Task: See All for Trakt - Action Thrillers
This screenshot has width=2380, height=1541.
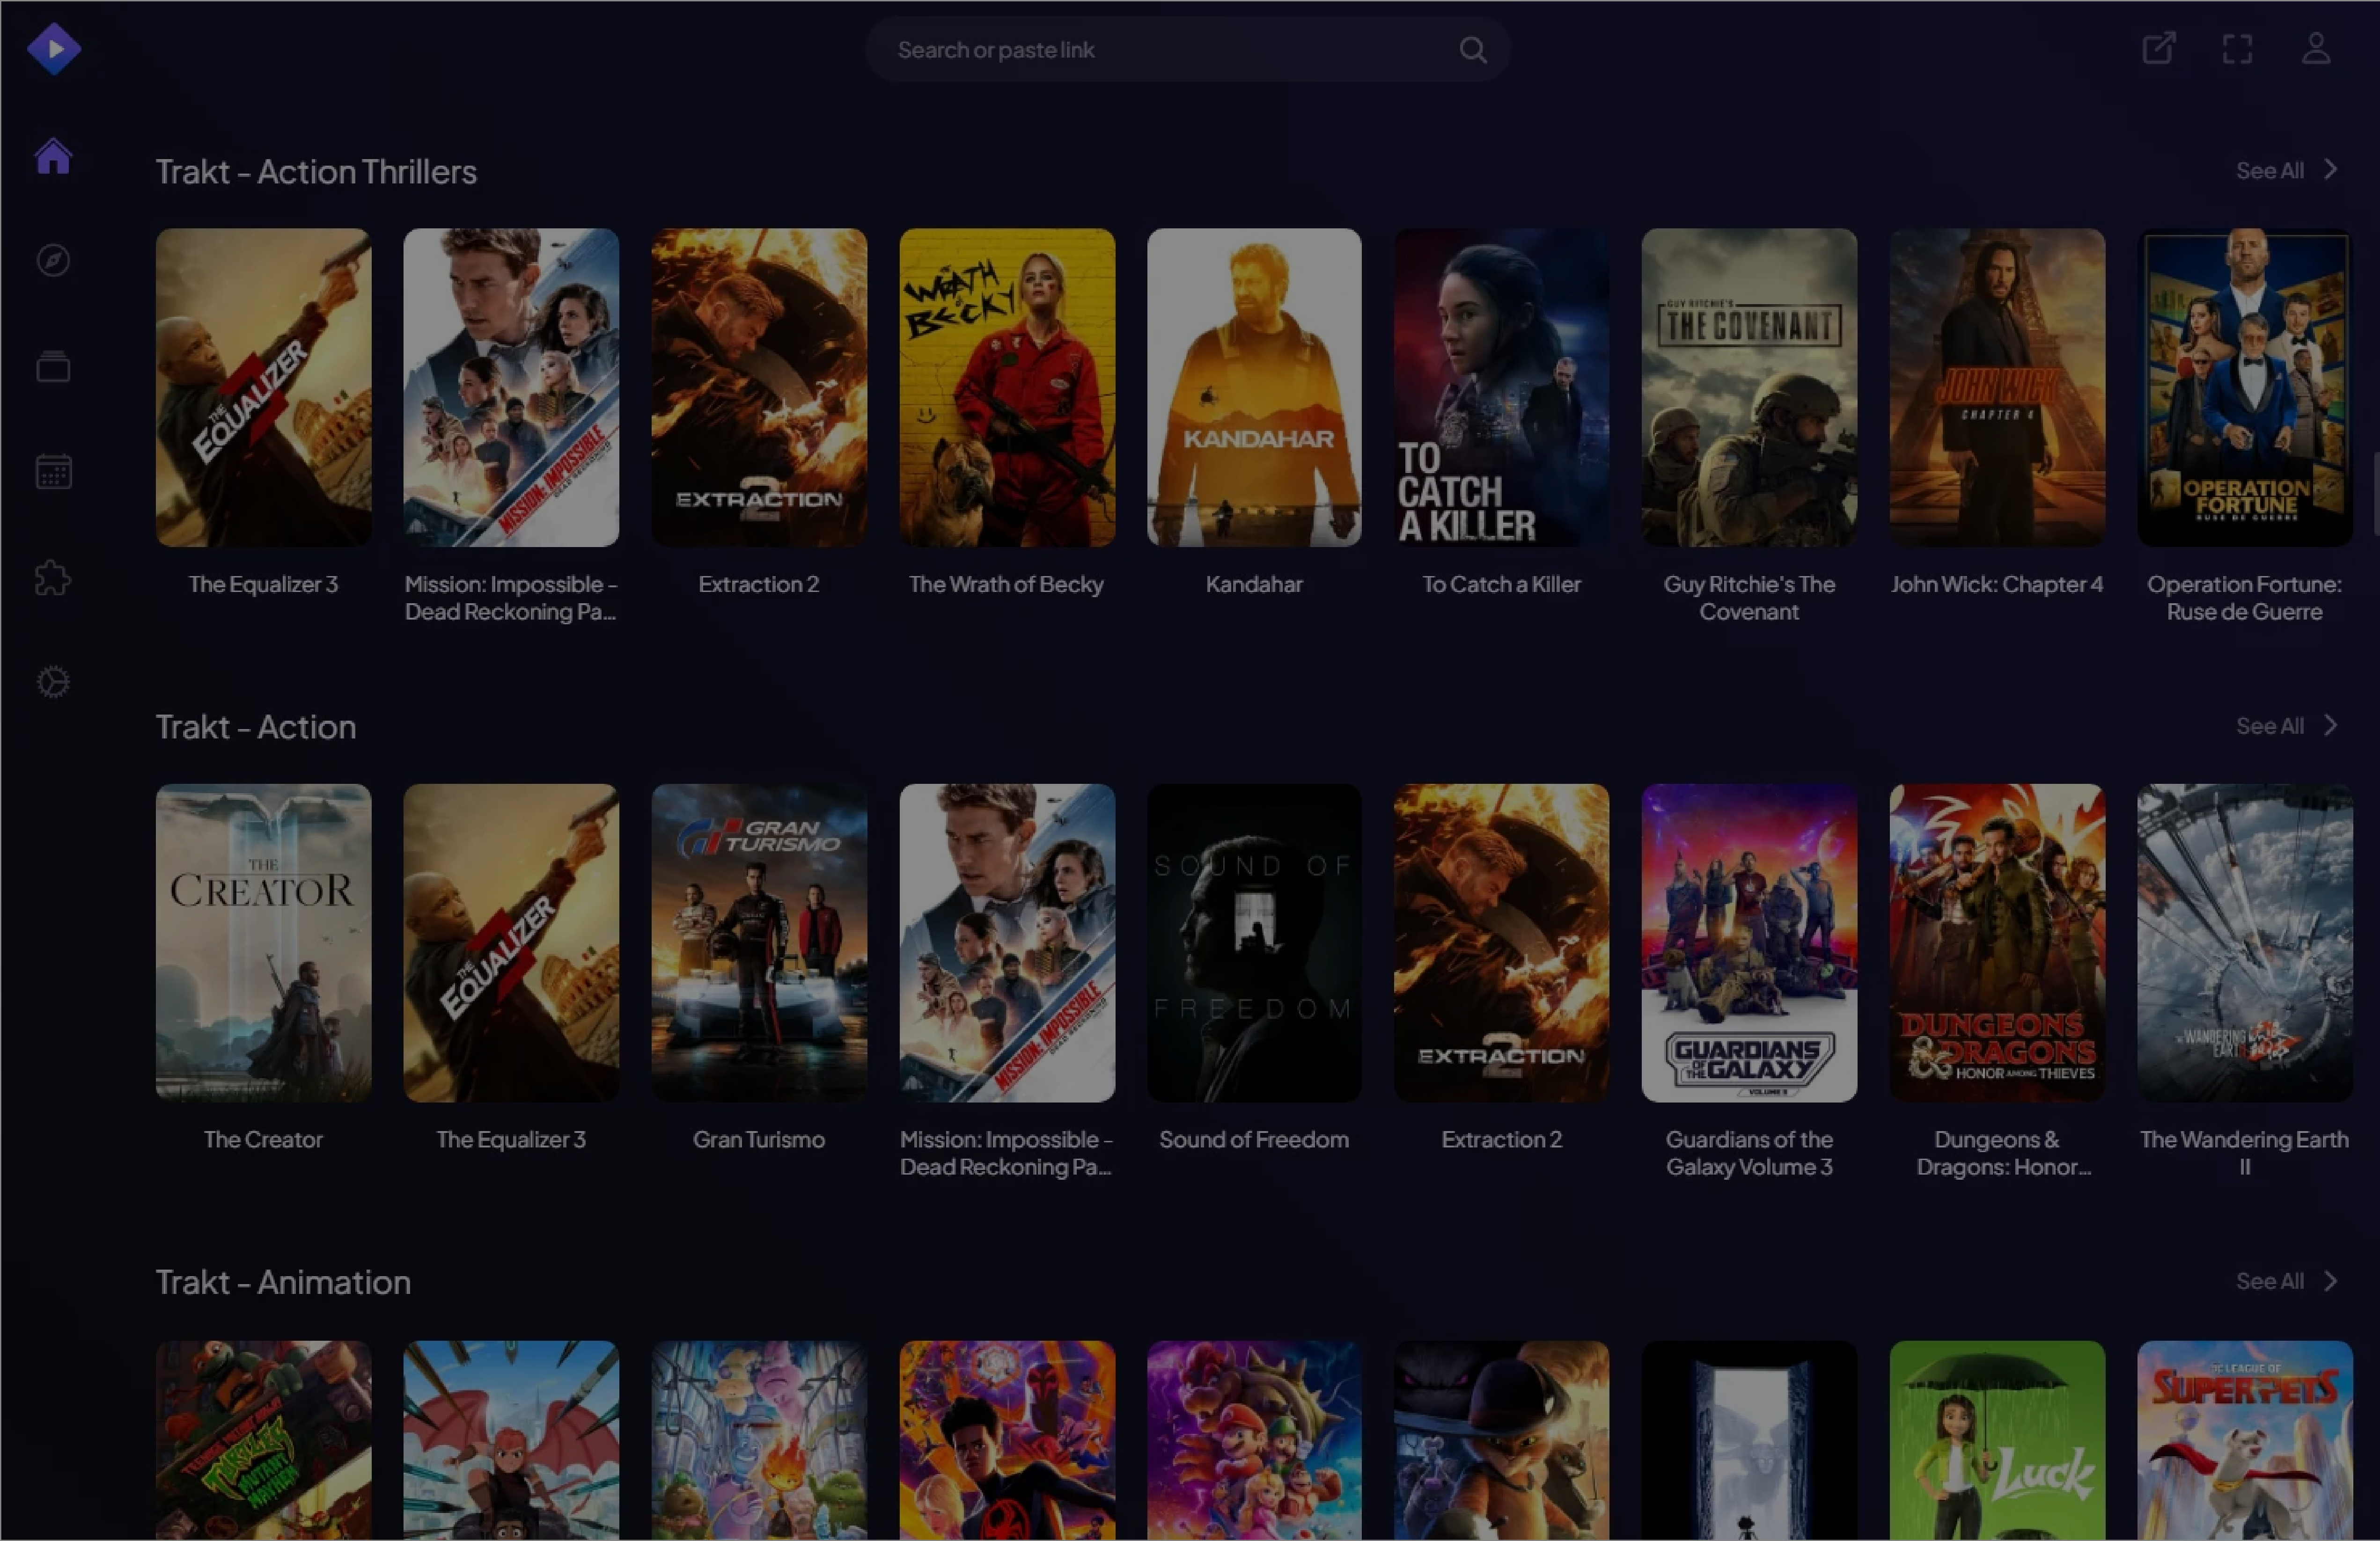Action: coord(2287,171)
